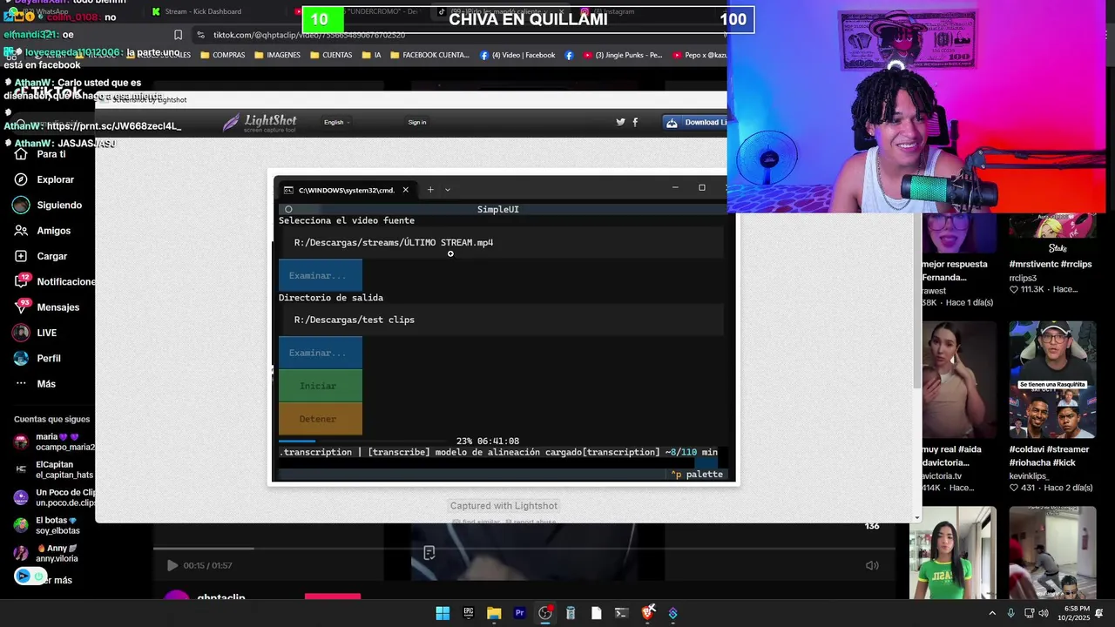The height and width of the screenshot is (627, 1115).
Task: Mute the TikTok video speaker icon
Action: (x=872, y=565)
